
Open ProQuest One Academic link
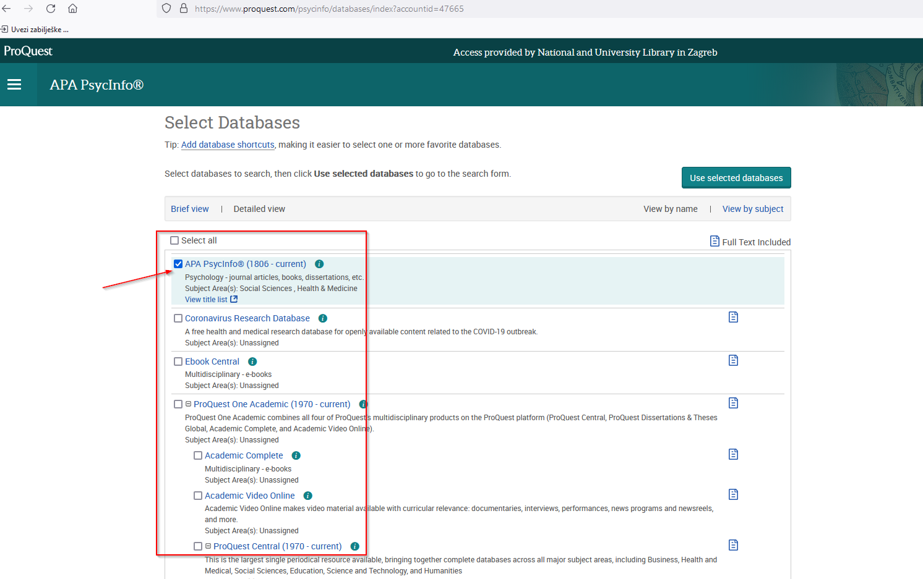pyautogui.click(x=272, y=404)
